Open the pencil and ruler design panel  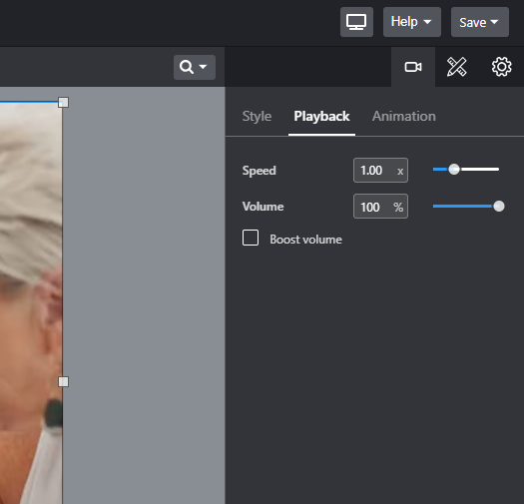click(x=457, y=67)
